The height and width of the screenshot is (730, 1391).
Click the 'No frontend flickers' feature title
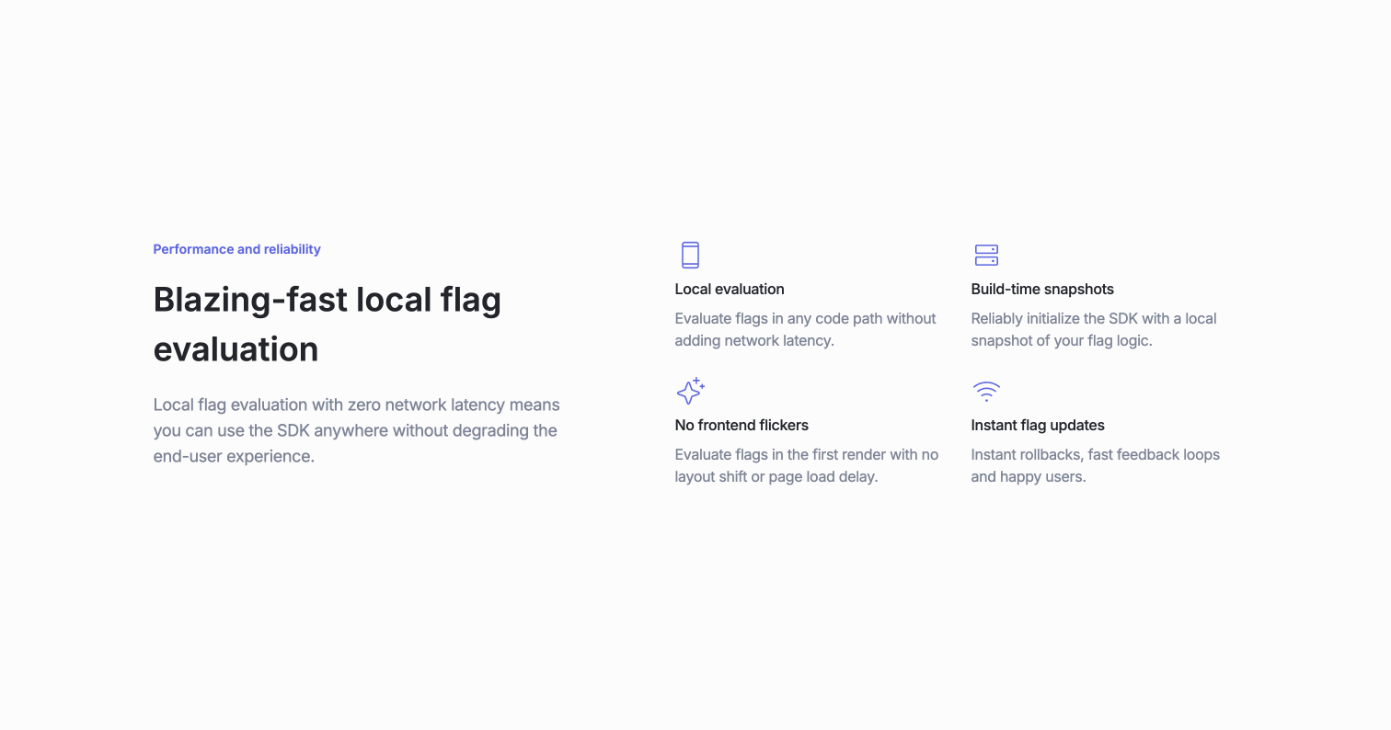pyautogui.click(x=741, y=425)
